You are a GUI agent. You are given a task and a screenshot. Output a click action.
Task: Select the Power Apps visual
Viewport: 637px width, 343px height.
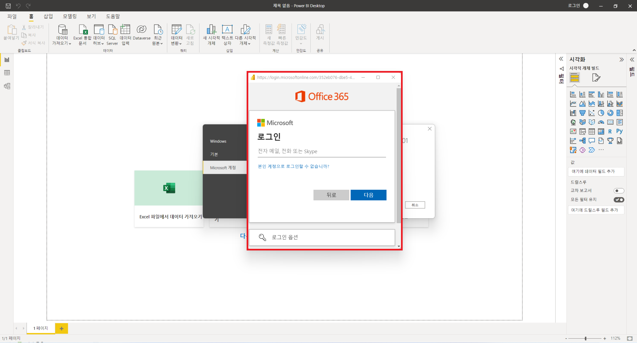click(x=582, y=150)
